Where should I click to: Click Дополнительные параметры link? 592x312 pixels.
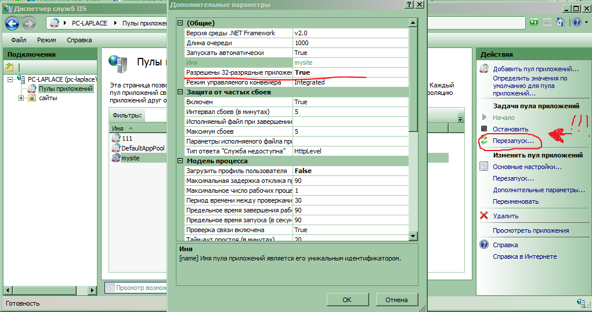coord(539,190)
